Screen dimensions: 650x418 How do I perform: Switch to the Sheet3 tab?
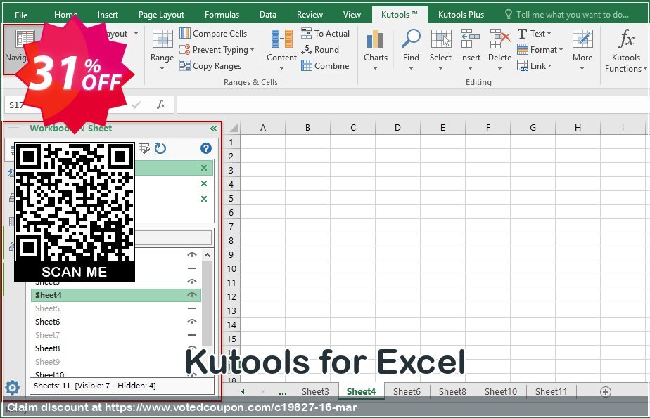pos(315,391)
